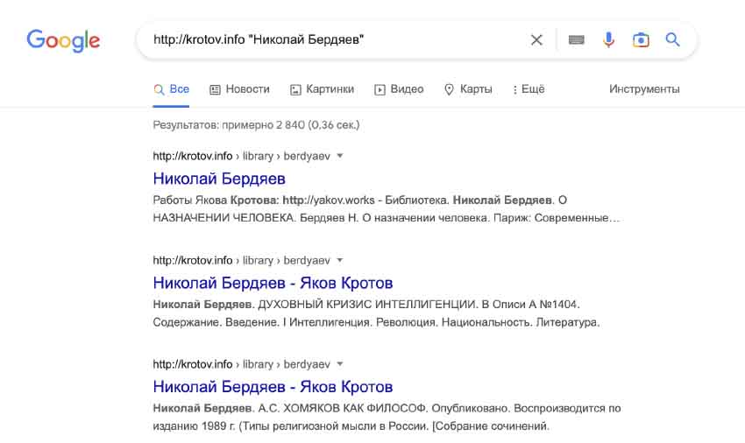This screenshot has width=745, height=443.
Task: Open second result Николай Бердяев - Яков Кротов
Action: pos(273,283)
